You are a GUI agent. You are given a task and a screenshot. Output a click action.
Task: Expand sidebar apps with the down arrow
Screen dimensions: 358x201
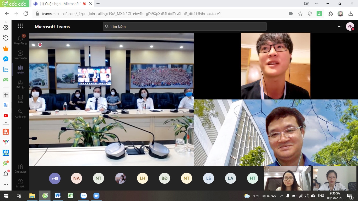tap(6, 123)
